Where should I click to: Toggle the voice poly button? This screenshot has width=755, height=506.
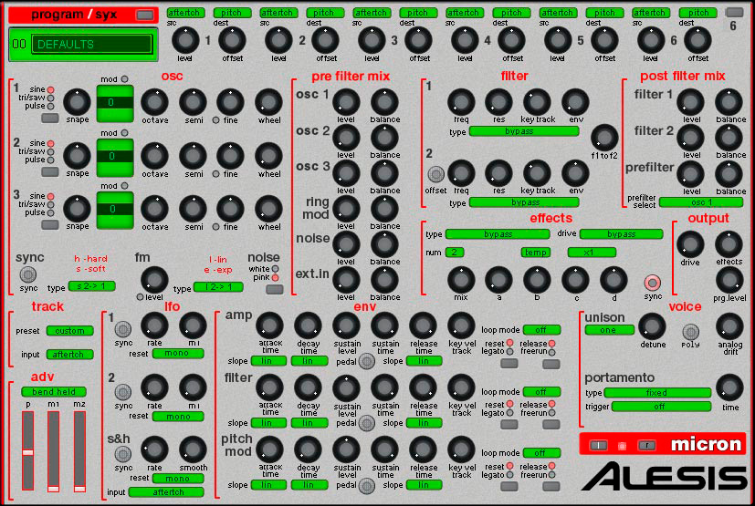pyautogui.click(x=690, y=331)
